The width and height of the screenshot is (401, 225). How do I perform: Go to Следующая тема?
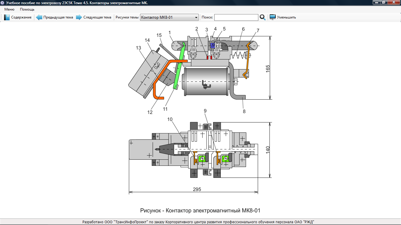[x=97, y=17]
